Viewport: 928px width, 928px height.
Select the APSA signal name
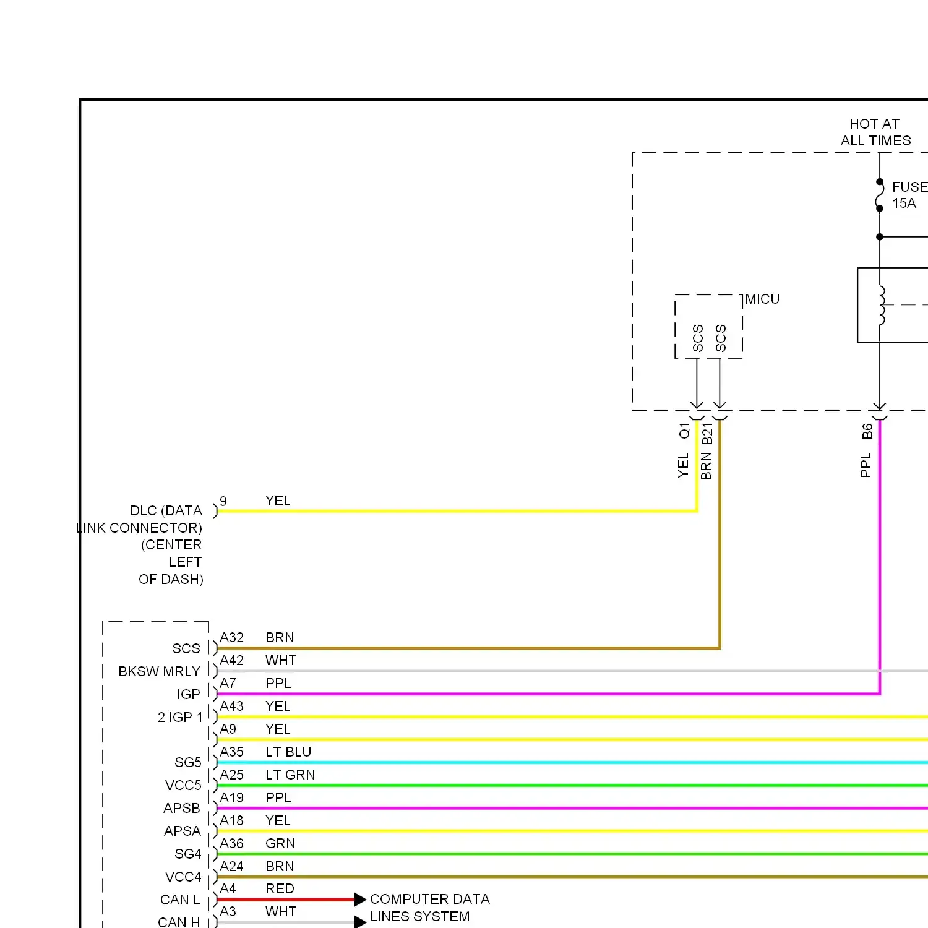(183, 831)
